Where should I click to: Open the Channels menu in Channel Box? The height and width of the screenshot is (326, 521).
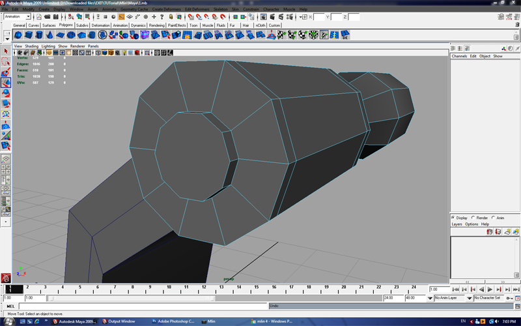459,56
